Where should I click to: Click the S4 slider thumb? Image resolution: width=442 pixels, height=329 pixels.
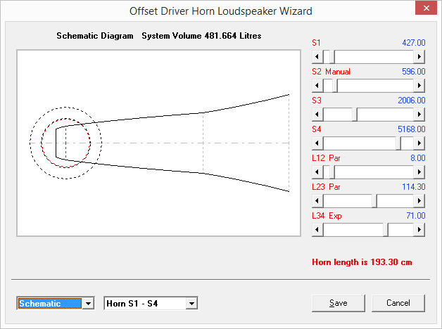coord(398,143)
